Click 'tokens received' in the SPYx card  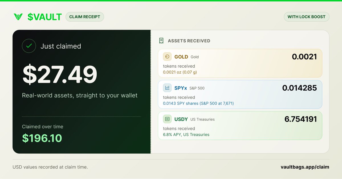(179, 97)
